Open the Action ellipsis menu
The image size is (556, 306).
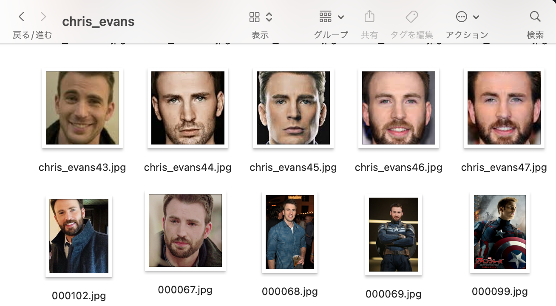[462, 17]
